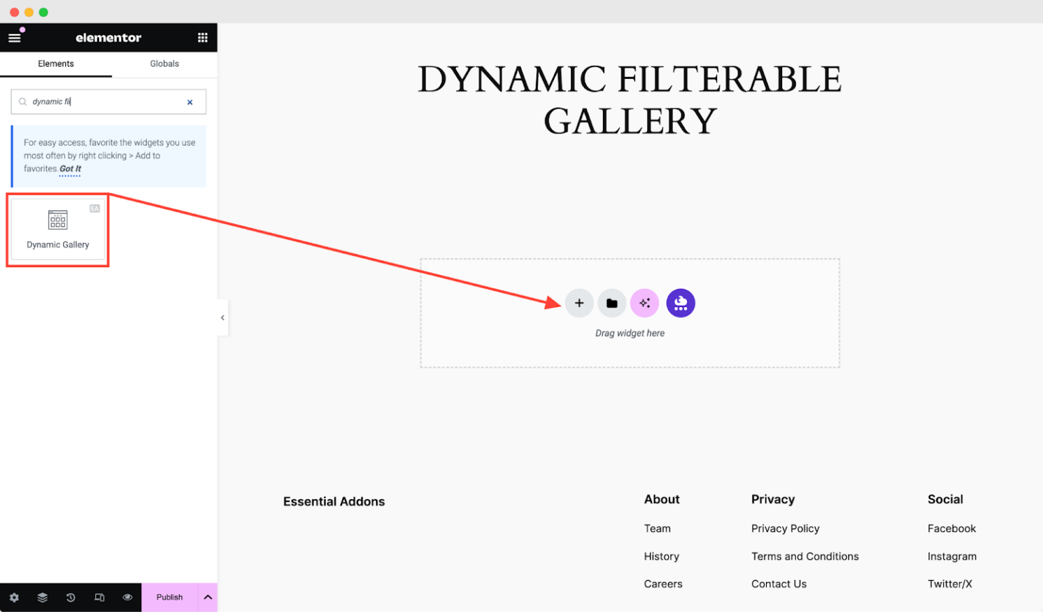
Task: Preview the page with the eye icon
Action: 128,597
